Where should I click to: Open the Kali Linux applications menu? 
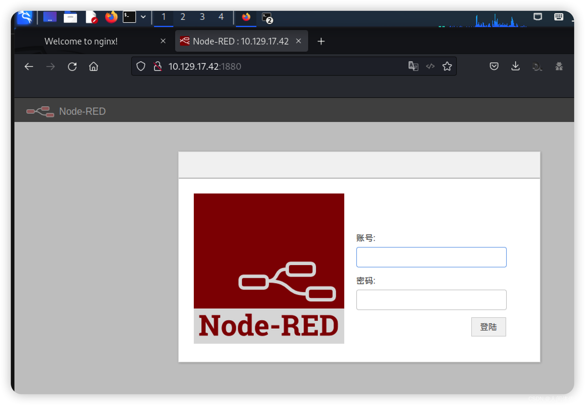tap(25, 17)
